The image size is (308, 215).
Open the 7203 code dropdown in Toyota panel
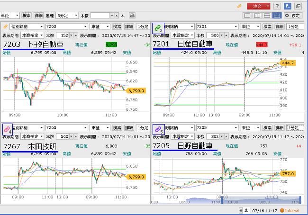66,27
